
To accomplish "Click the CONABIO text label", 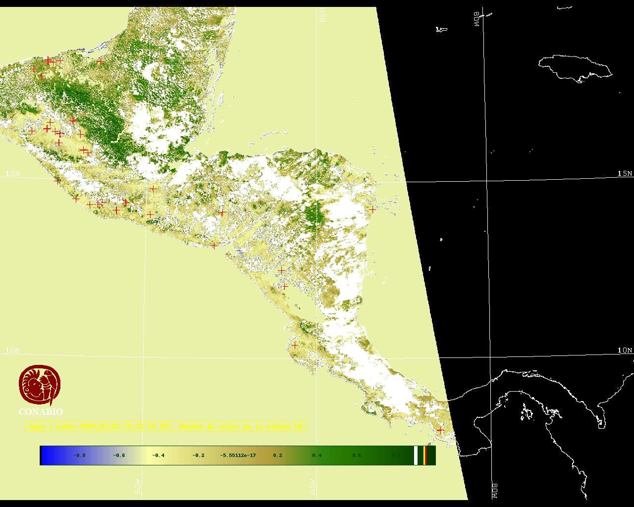I will pos(41,412).
